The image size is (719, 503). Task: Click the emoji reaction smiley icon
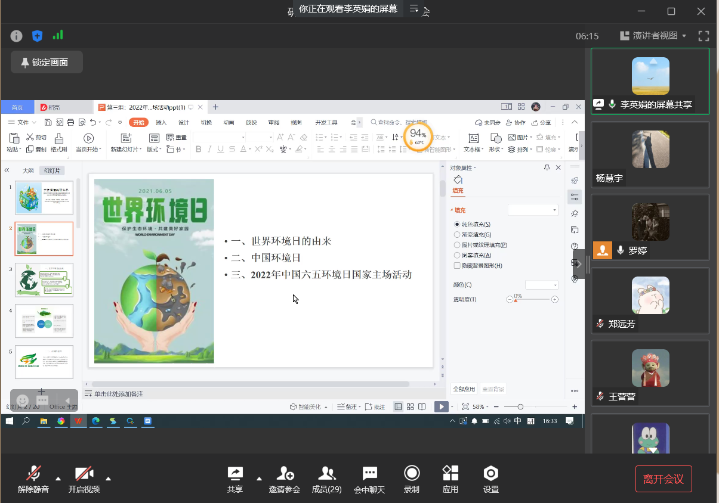[x=23, y=400]
